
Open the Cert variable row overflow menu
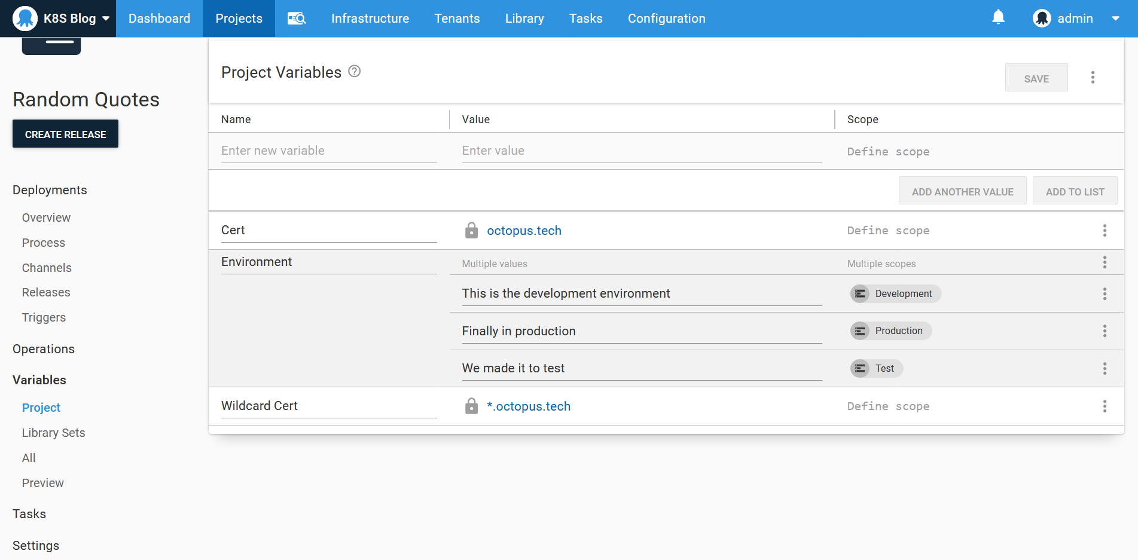click(1105, 231)
